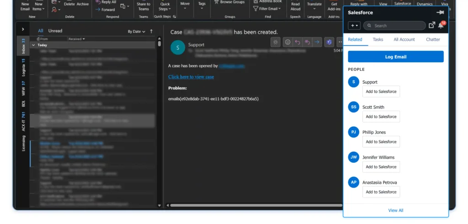Open the ACX-IT folder in sidebar
The height and width of the screenshot is (224, 468).
point(23,121)
